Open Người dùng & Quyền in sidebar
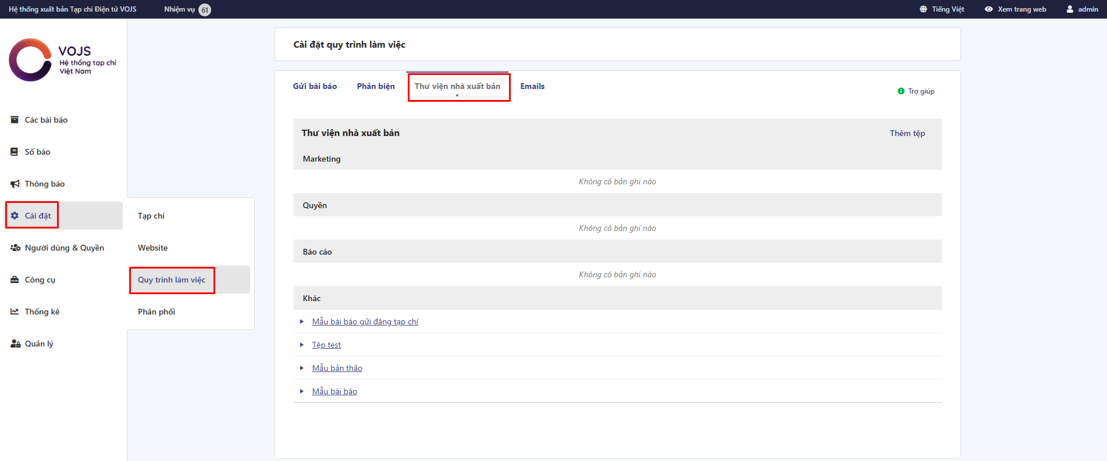 pyautogui.click(x=64, y=248)
